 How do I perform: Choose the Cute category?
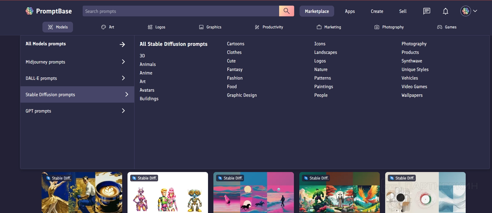[x=231, y=61]
